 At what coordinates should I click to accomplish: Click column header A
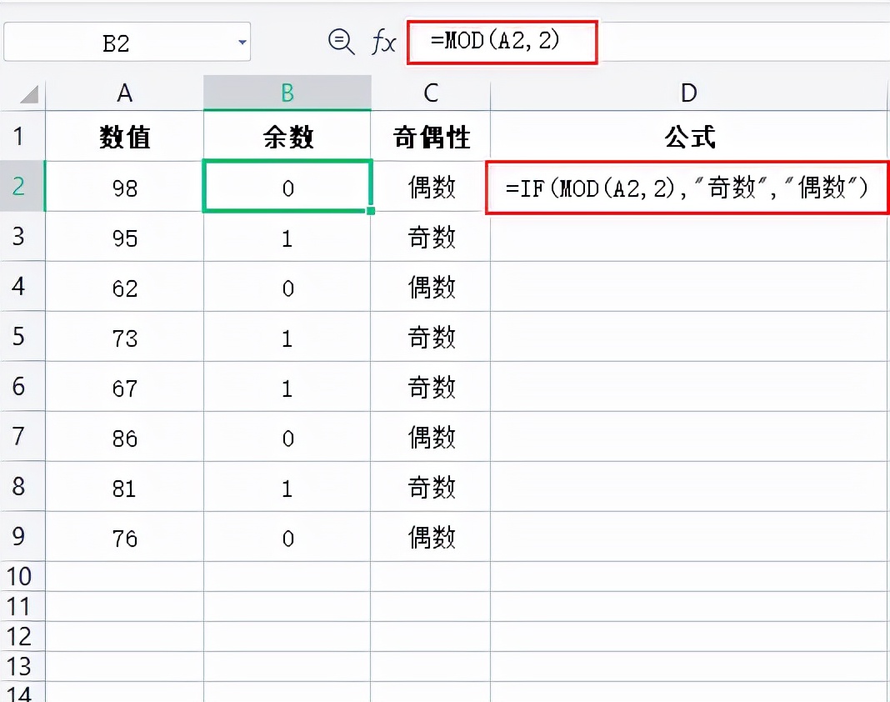[123, 93]
